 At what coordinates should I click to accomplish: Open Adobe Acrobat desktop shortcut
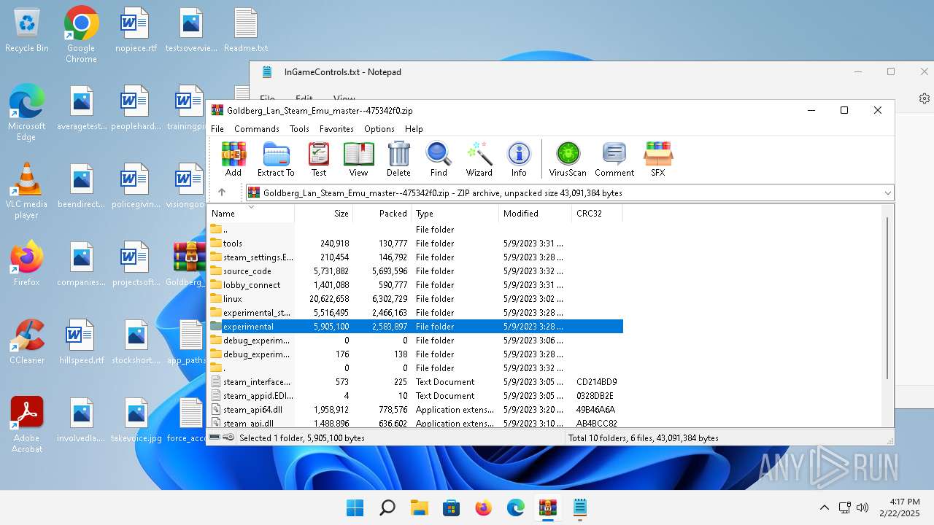pos(27,424)
